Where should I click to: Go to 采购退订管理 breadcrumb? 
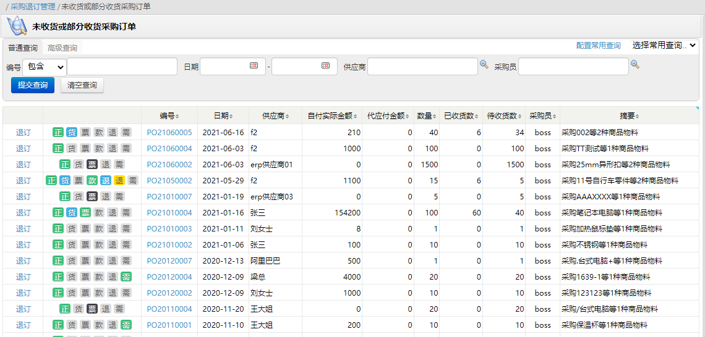[33, 6]
